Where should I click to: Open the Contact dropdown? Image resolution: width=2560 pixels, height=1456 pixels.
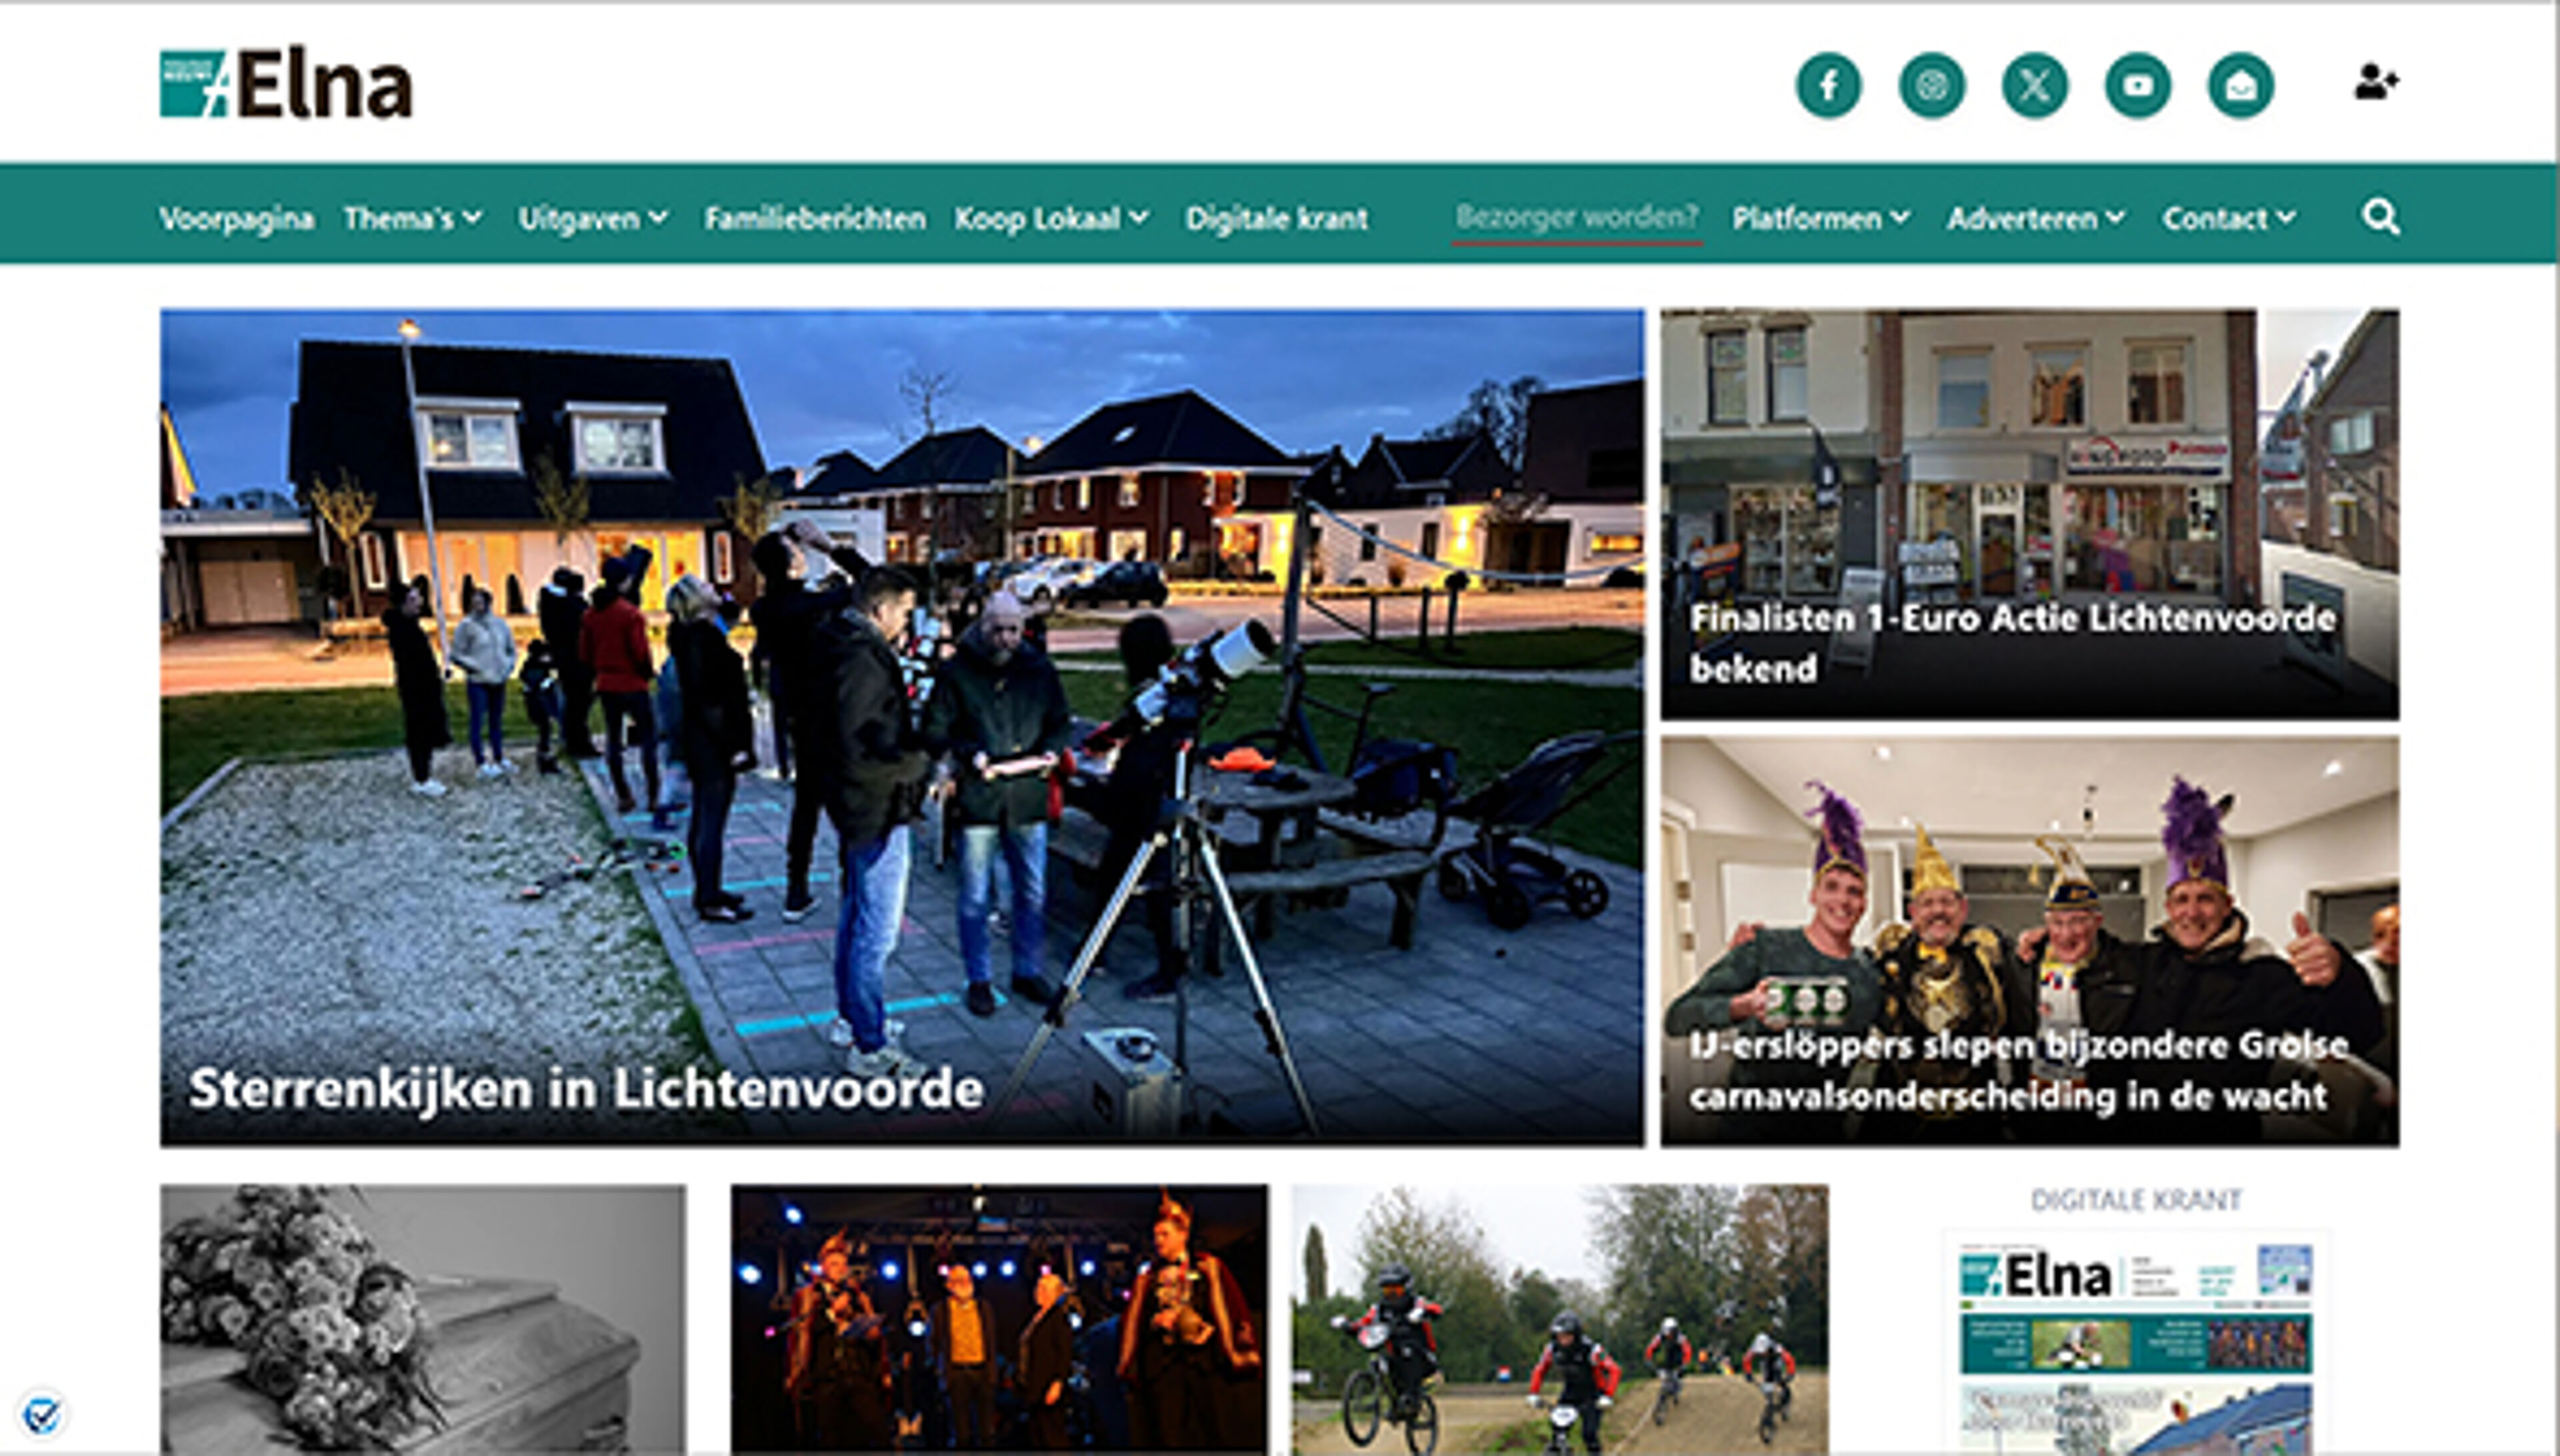(2227, 218)
